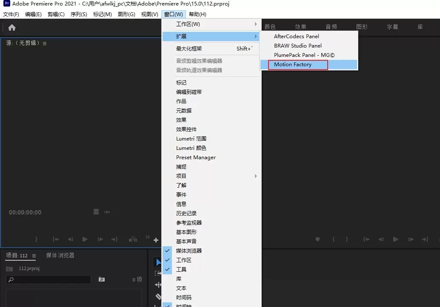Open the Source monitor button editor plus

[x=156, y=240]
